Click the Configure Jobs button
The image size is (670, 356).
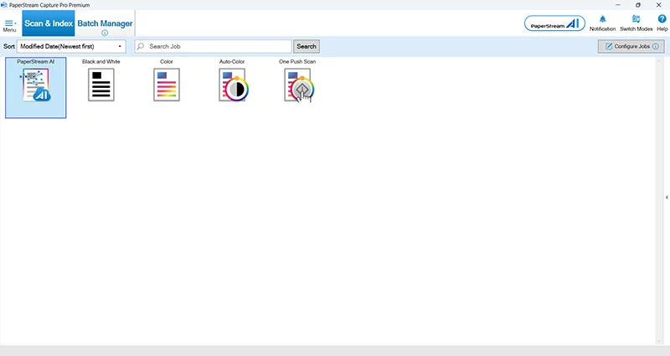coord(626,47)
